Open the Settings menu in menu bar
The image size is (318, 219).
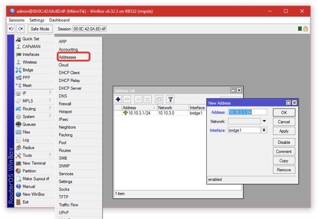tap(37, 20)
